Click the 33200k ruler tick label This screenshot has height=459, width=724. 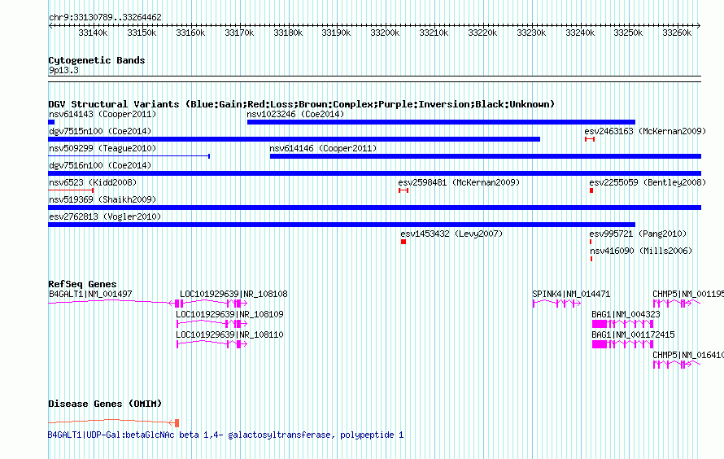385,33
